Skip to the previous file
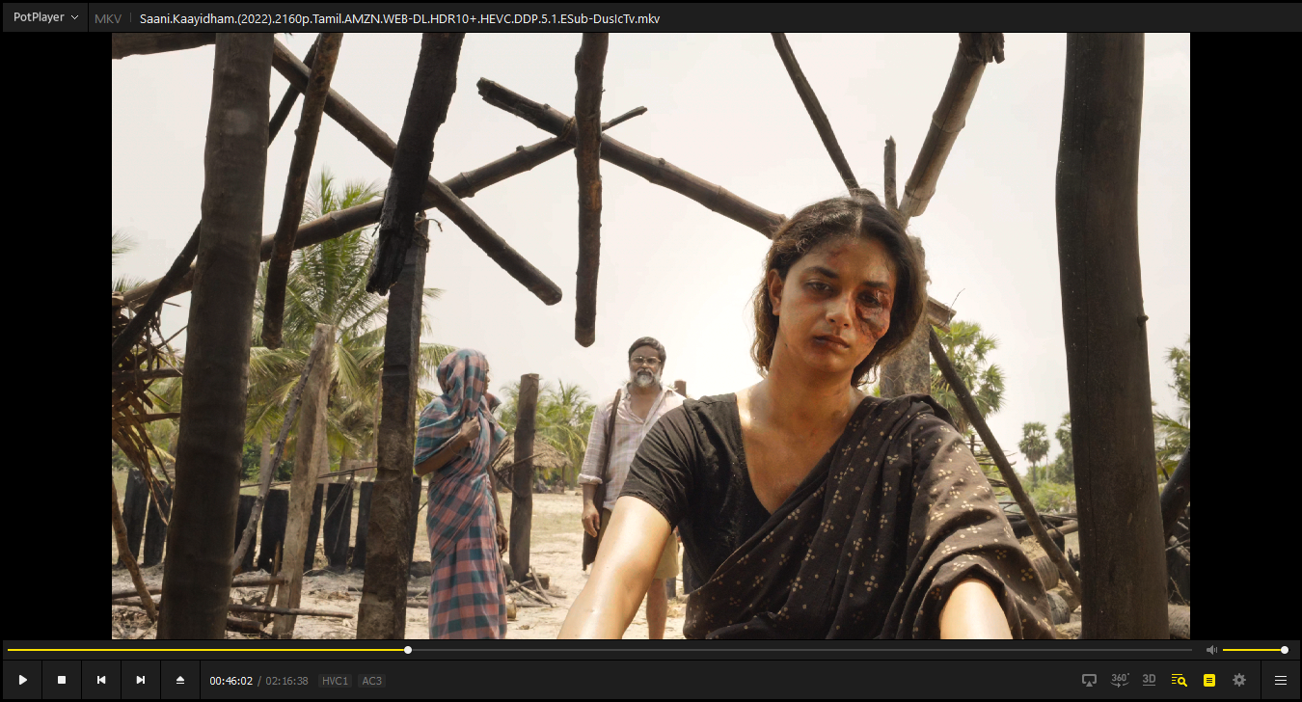 (101, 680)
